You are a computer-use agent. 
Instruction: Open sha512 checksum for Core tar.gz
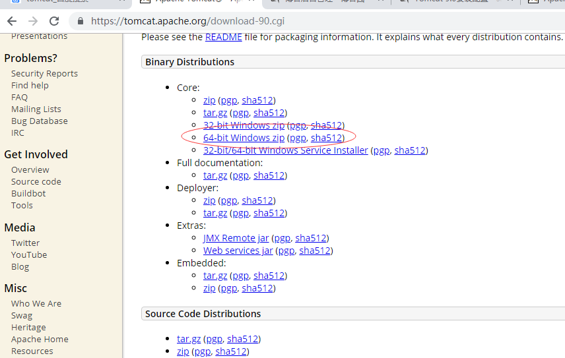[269, 113]
